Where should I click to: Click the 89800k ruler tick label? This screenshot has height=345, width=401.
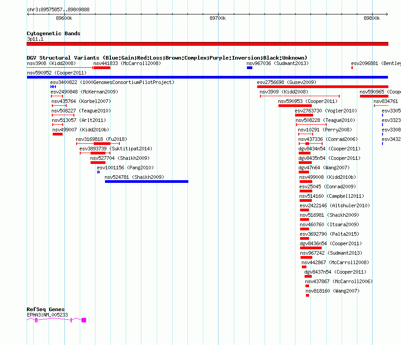(372, 18)
